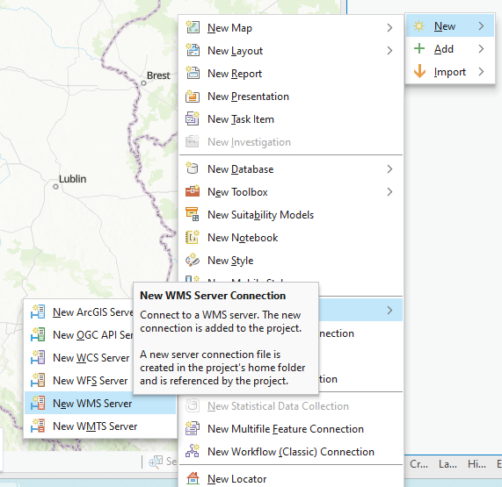Click the New Layout icon
This screenshot has width=502, height=487.
193,50
